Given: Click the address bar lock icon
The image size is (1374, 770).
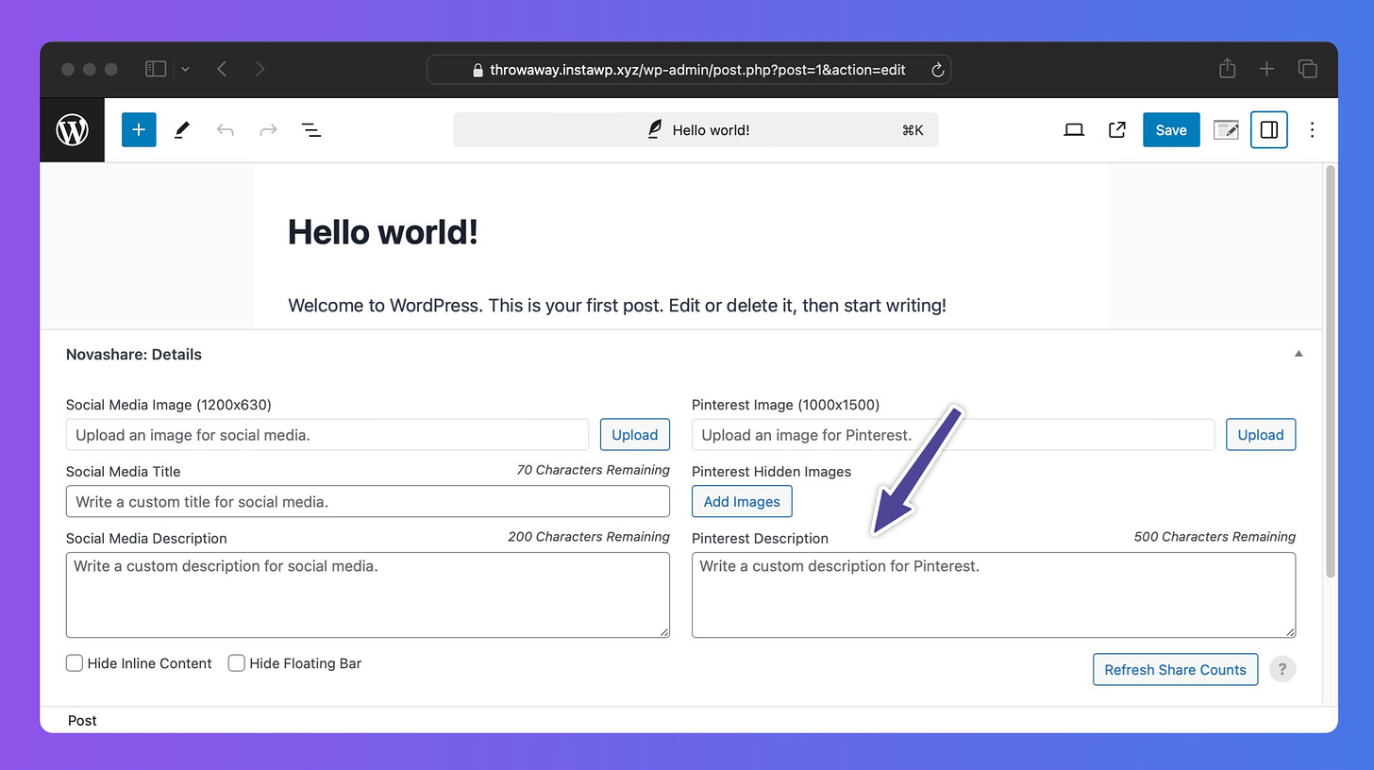Looking at the screenshot, I should click(x=478, y=70).
